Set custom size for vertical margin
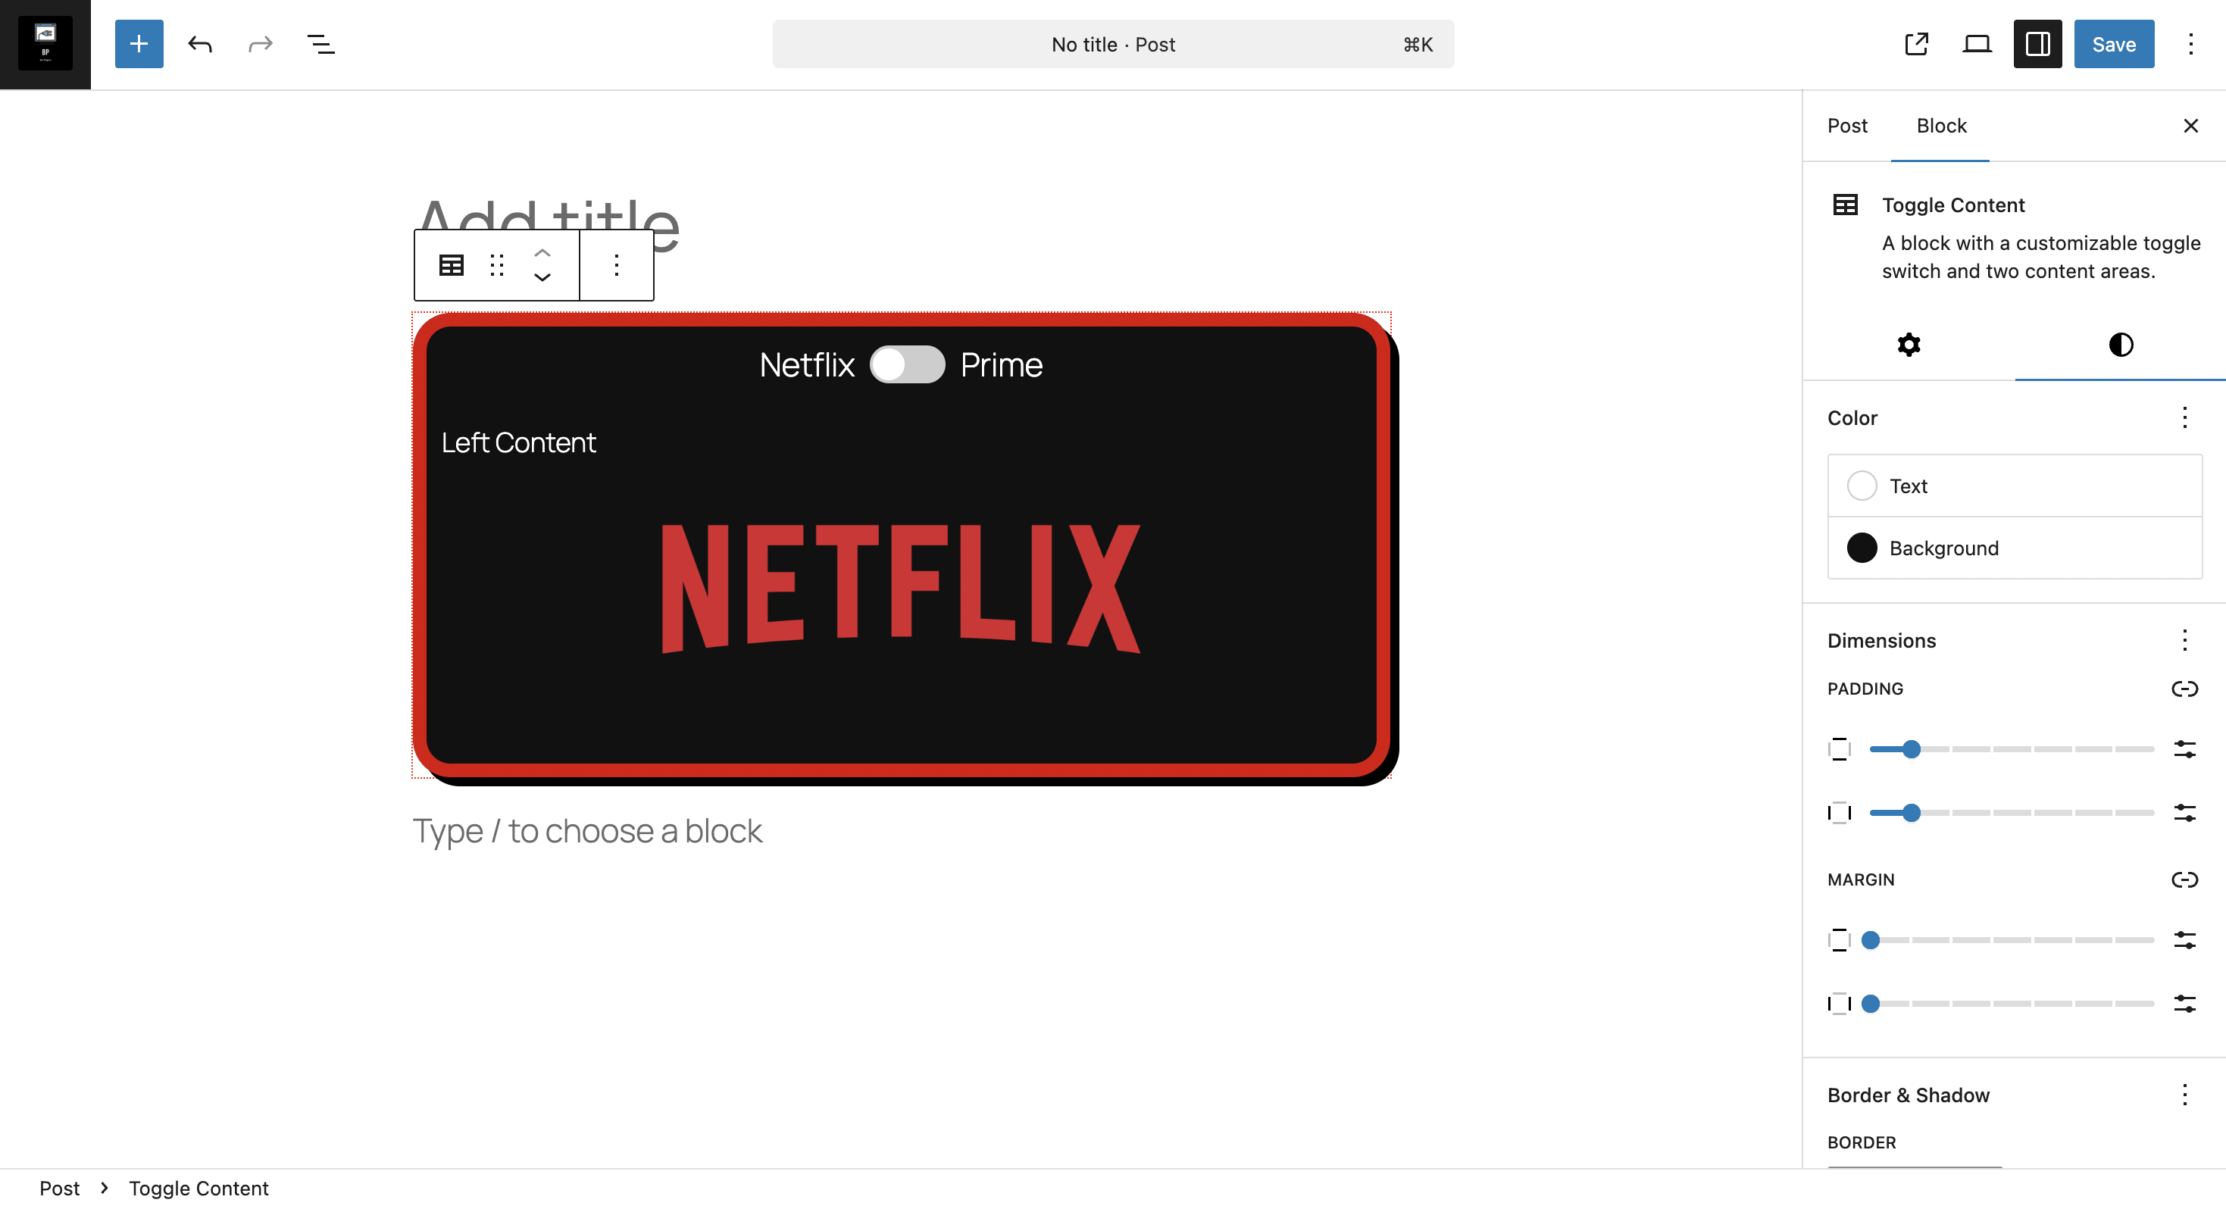The image size is (2226, 1206). pos(2184,940)
